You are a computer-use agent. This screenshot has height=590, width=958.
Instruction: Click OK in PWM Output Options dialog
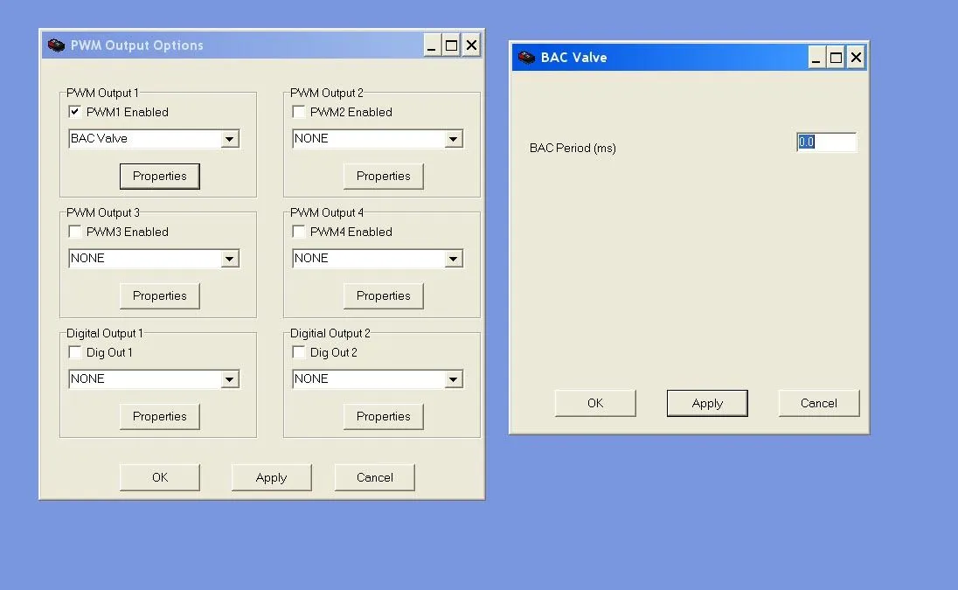point(159,477)
